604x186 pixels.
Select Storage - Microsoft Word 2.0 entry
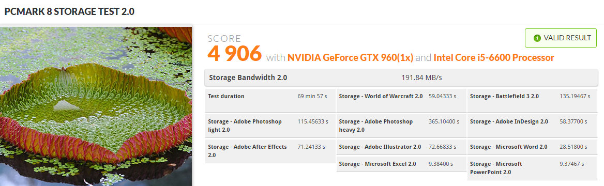point(532,147)
